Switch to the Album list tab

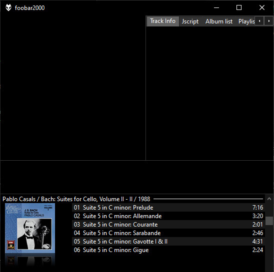coord(219,21)
